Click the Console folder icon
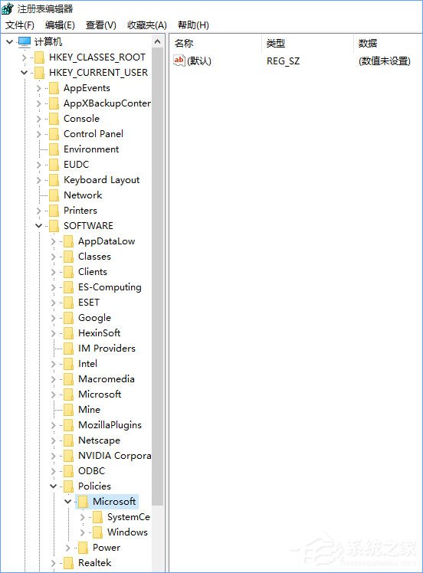The height and width of the screenshot is (573, 423). click(54, 119)
